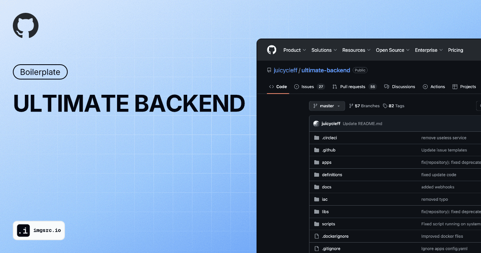Open the master branch dropdown
Viewport: 481px width, 253px height.
pos(327,106)
